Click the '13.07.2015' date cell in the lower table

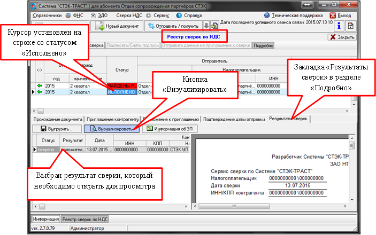(x=99, y=150)
